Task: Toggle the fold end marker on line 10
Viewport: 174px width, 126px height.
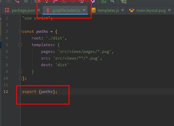Action: [x=20, y=78]
